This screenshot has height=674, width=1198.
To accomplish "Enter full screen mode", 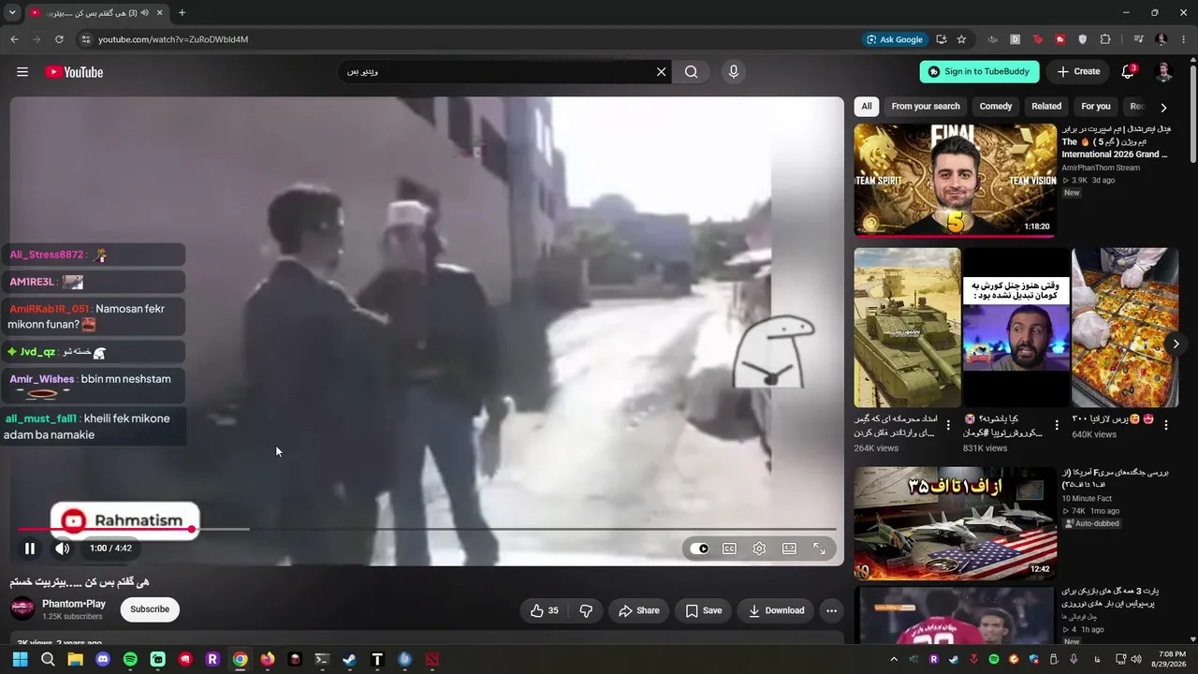I will tap(819, 549).
